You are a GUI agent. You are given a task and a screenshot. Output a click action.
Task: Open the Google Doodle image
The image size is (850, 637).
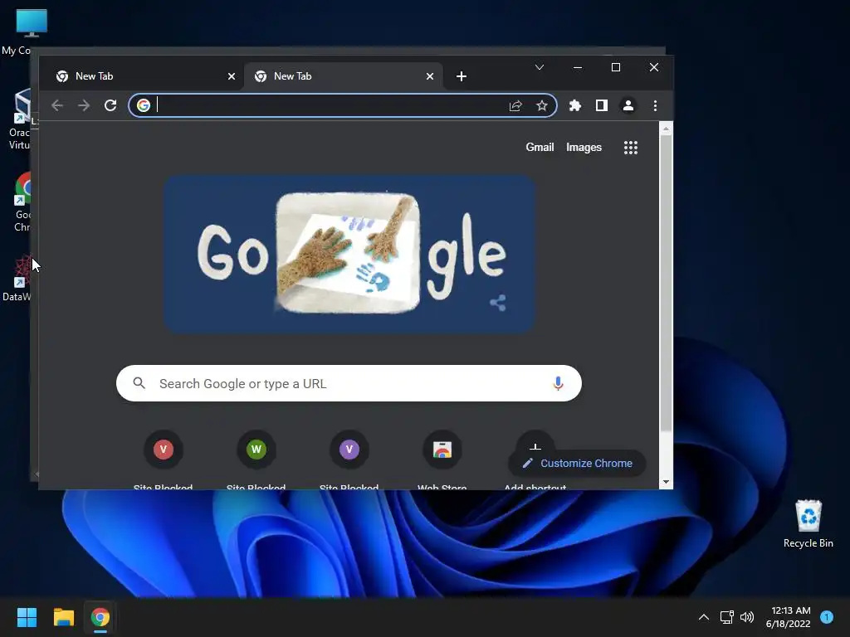349,254
